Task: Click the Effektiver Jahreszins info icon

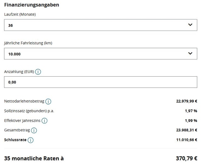Action: pos(45,121)
